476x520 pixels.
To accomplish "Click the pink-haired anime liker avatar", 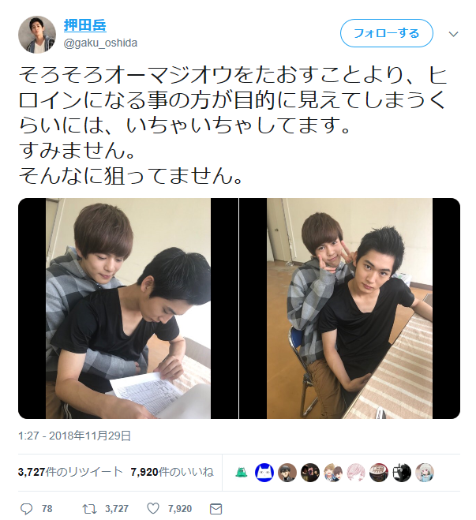I will coord(356,472).
